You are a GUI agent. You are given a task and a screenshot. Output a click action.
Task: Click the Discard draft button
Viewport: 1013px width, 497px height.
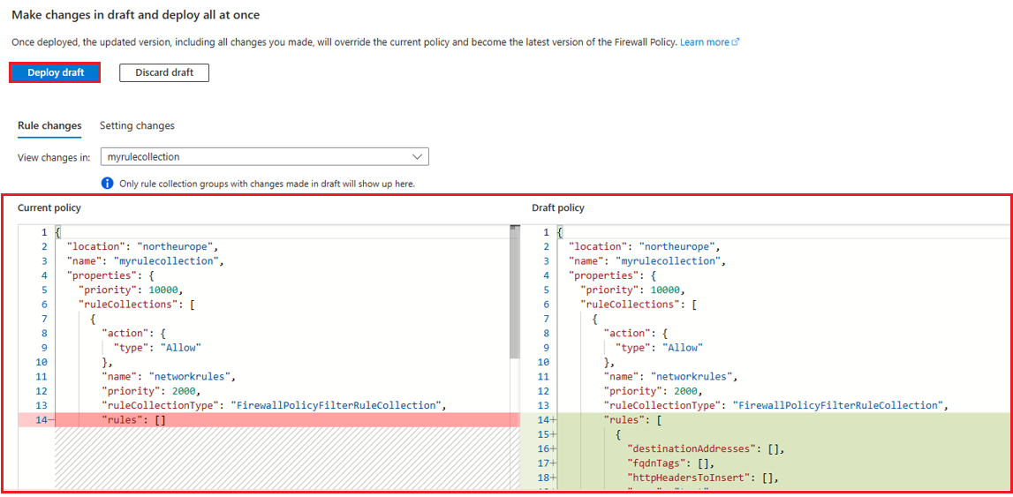pos(164,72)
